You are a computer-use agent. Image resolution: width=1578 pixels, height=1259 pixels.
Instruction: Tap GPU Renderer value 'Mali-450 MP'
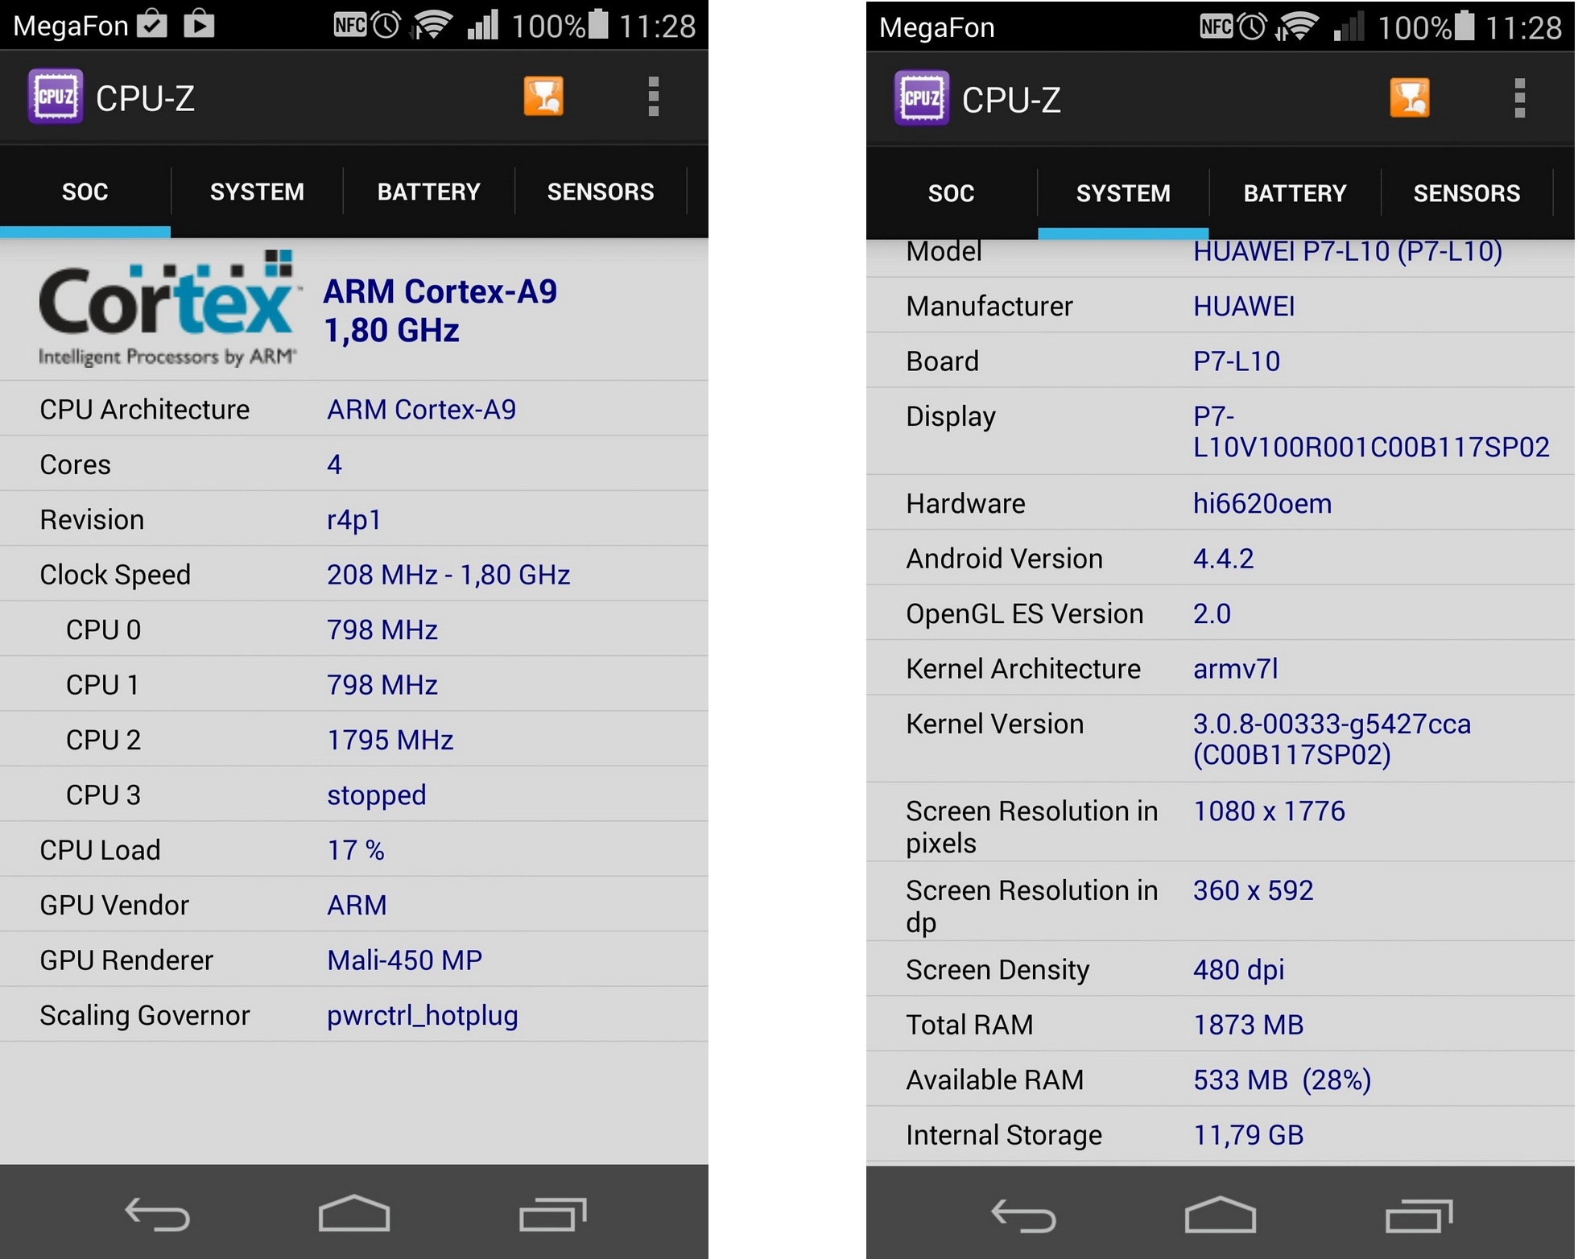[x=404, y=960]
